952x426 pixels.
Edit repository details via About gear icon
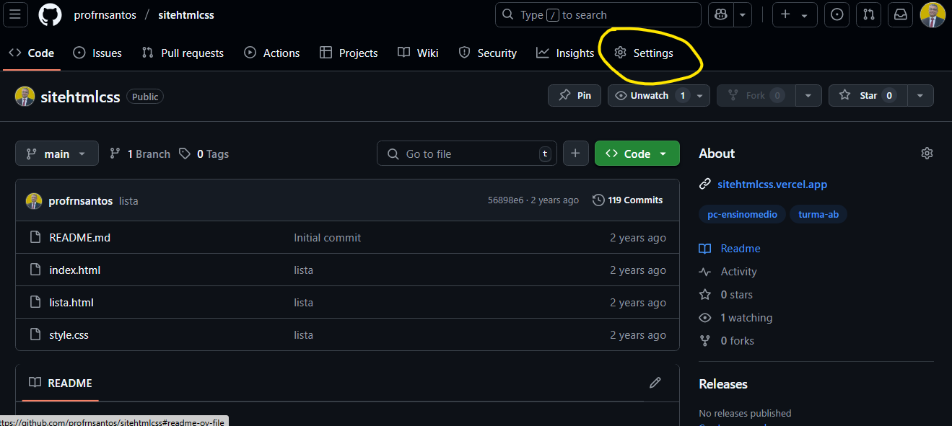927,154
